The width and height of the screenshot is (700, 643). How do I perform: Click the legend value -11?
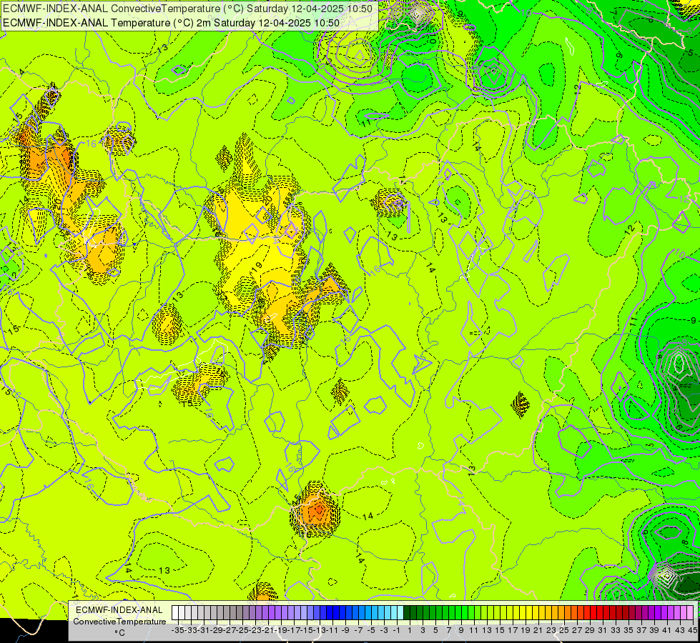click(332, 630)
